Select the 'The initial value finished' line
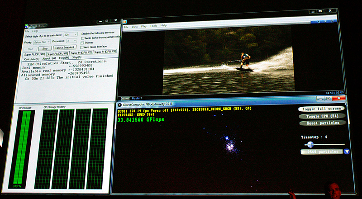 pos(69,77)
